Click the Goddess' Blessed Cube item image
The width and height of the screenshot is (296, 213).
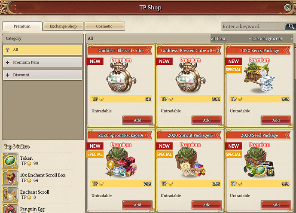[x=121, y=77]
